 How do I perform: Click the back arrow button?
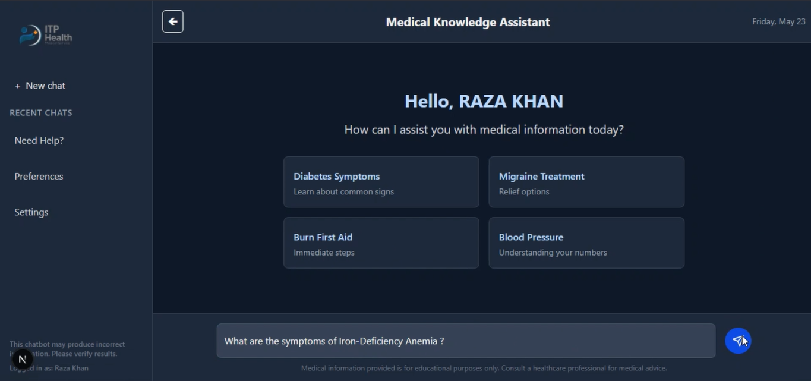[x=173, y=21]
